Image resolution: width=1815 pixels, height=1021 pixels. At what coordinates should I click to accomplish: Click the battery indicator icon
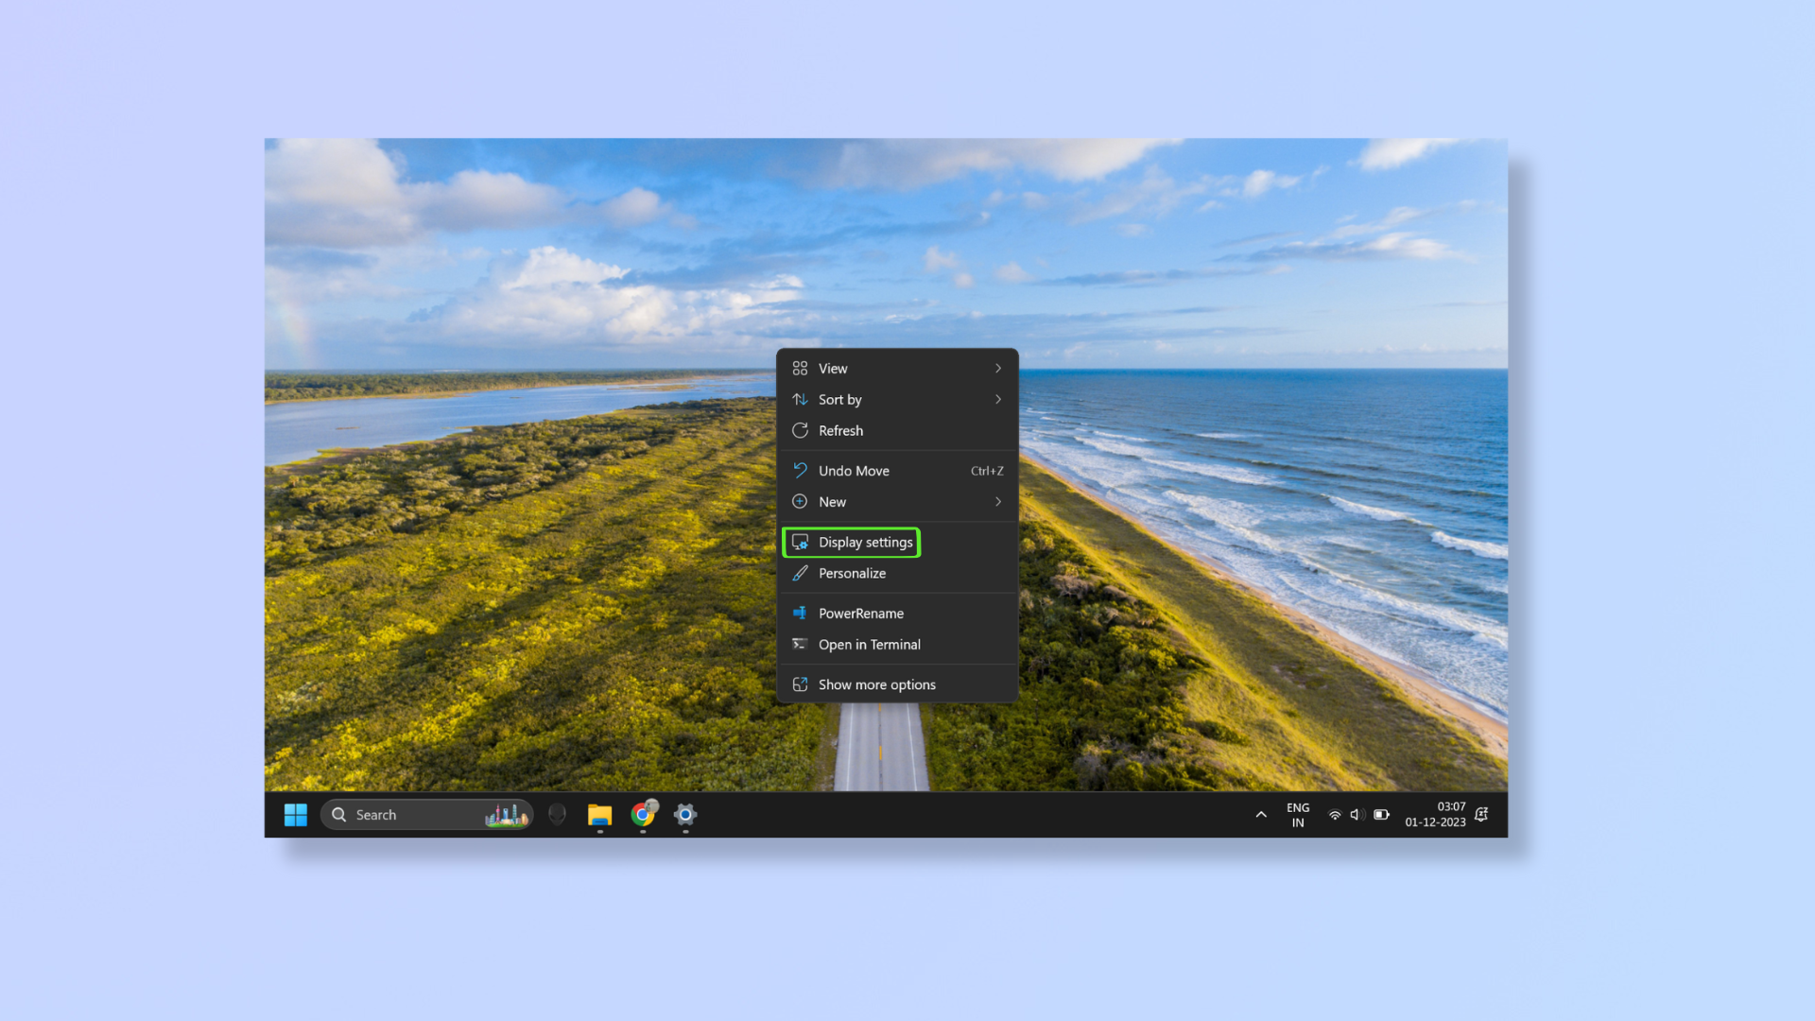tap(1381, 814)
